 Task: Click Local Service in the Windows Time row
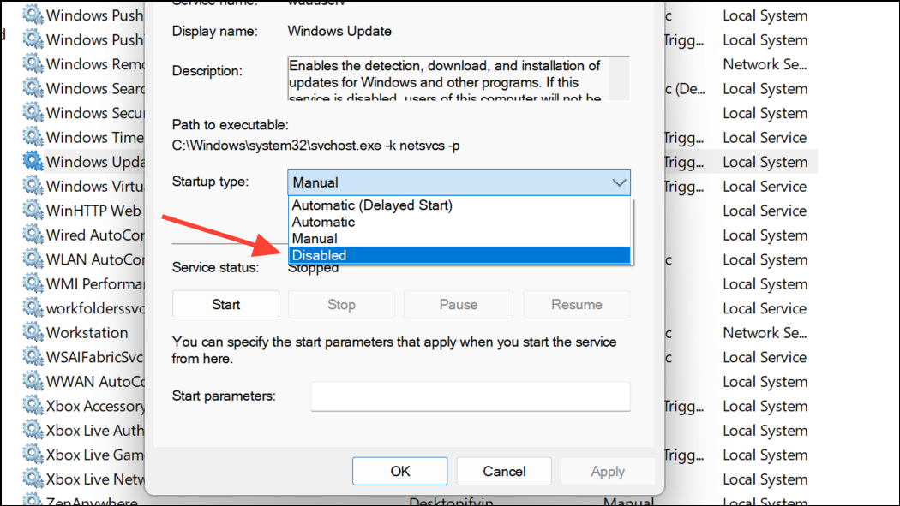(765, 138)
